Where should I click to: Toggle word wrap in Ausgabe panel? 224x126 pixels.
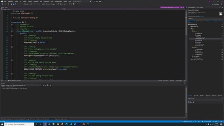click(50, 85)
